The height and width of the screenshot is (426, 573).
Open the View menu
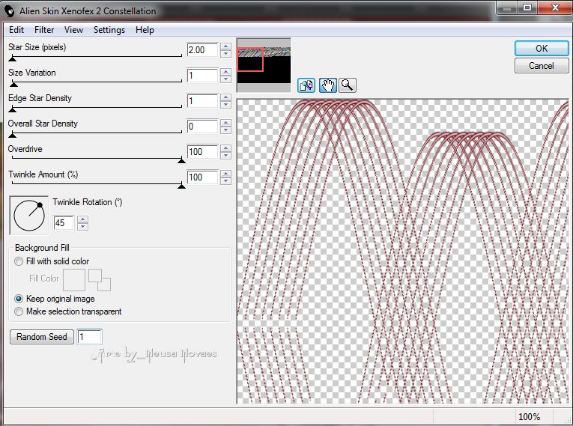coord(73,30)
